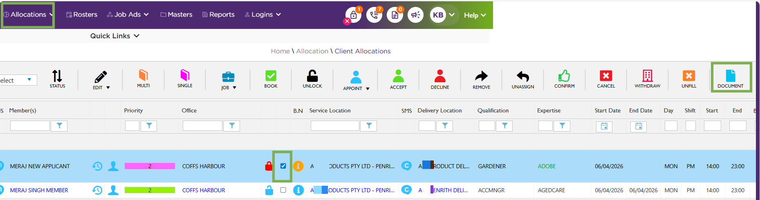Check the MERAJ SINGH MEMBER row checkbox
The height and width of the screenshot is (200, 760).
tap(283, 190)
